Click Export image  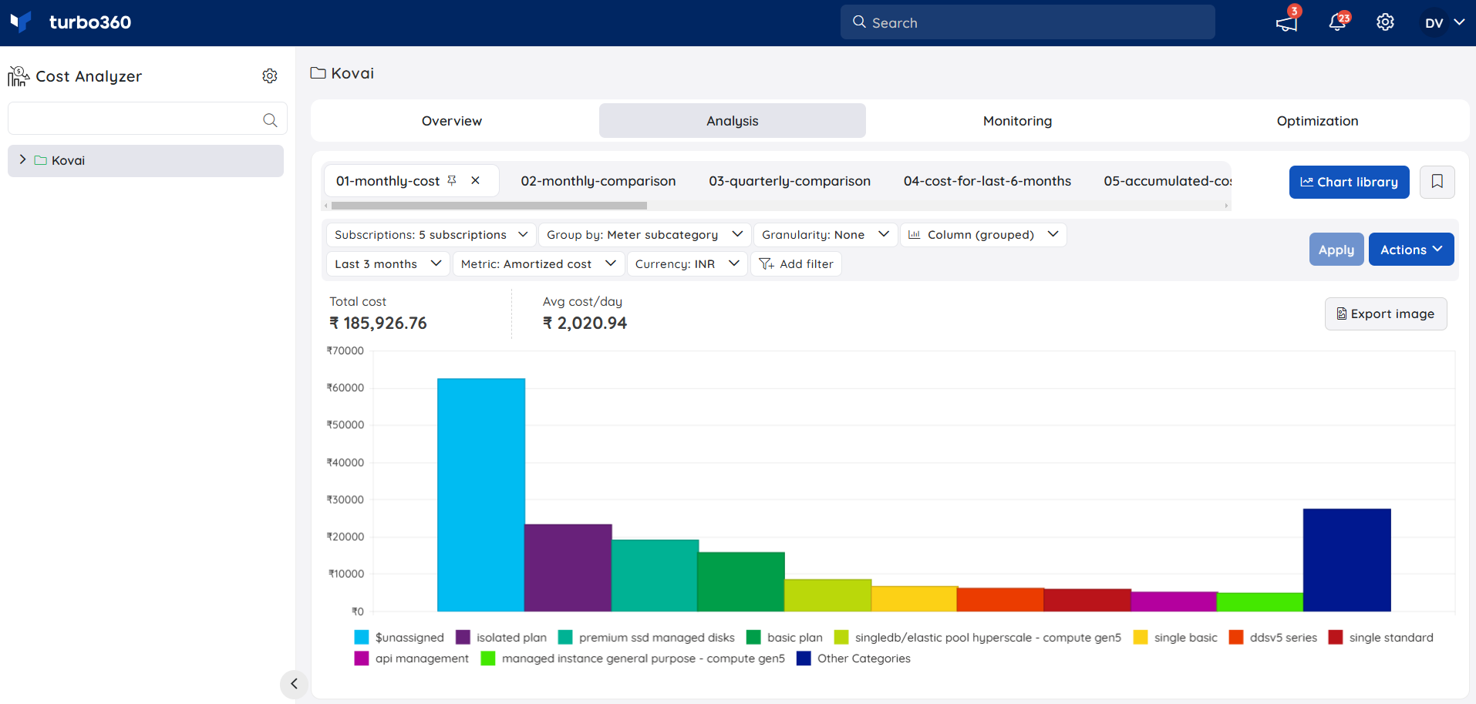pyautogui.click(x=1385, y=313)
